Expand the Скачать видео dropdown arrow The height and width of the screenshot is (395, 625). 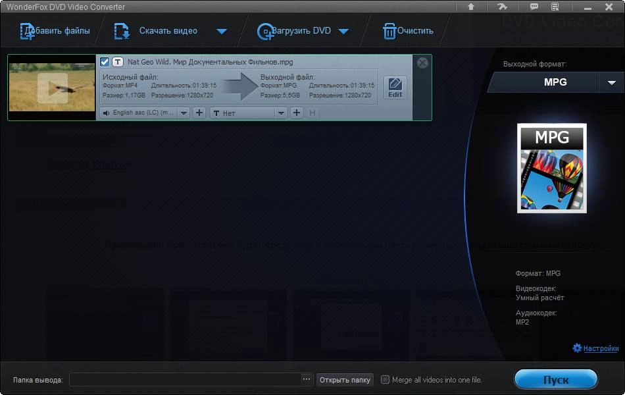(x=222, y=31)
